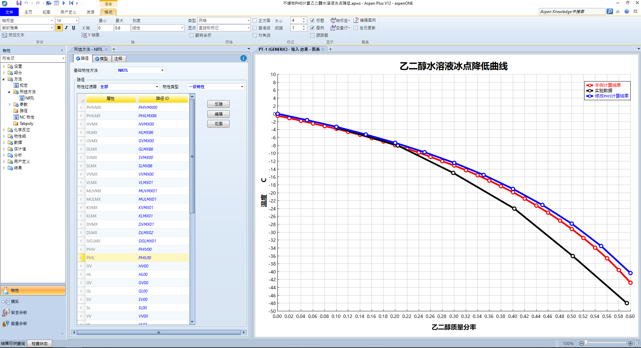This screenshot has height=348, width=641.
Task: Click the zoom slider handle in status bar
Action: pyautogui.click(x=586, y=343)
